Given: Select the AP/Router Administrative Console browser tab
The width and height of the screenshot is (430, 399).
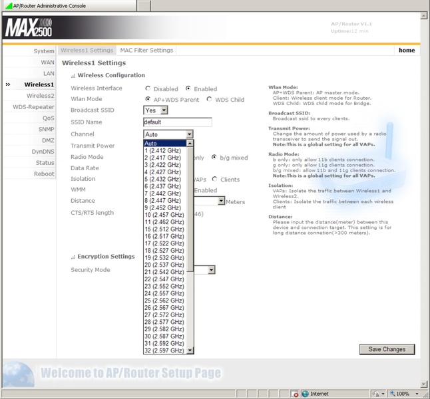Looking at the screenshot, I should [69, 6].
